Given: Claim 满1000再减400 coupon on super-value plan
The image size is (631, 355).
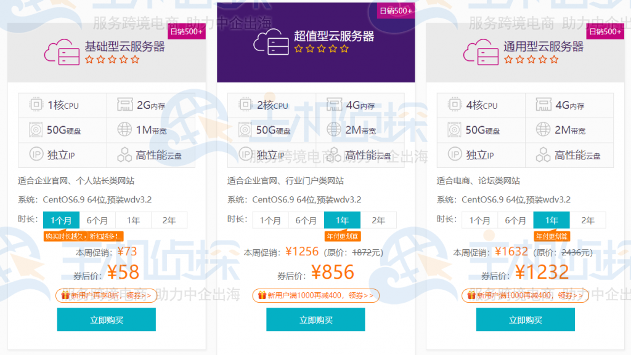Looking at the screenshot, I should pos(315,296).
